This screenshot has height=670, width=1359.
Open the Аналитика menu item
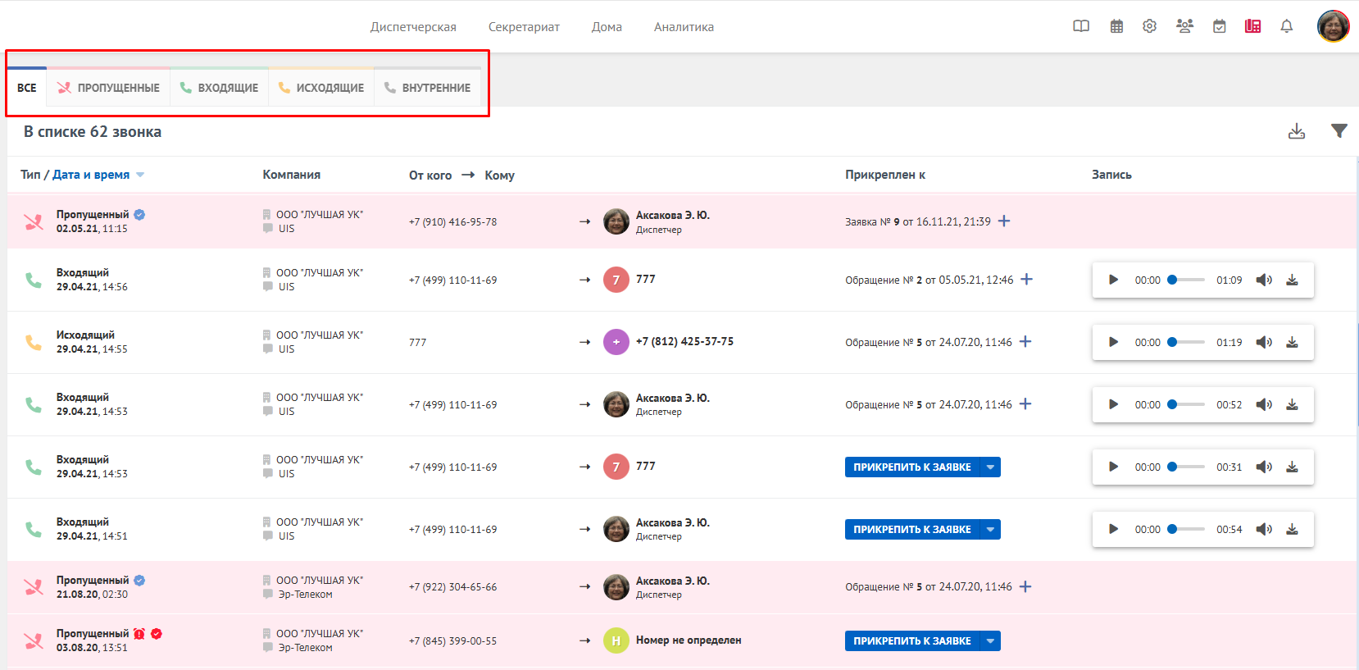pyautogui.click(x=684, y=27)
